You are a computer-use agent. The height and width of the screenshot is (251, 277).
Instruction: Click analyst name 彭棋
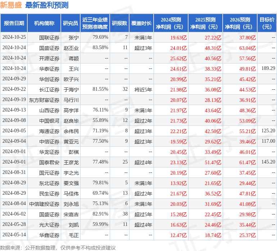point(74,152)
